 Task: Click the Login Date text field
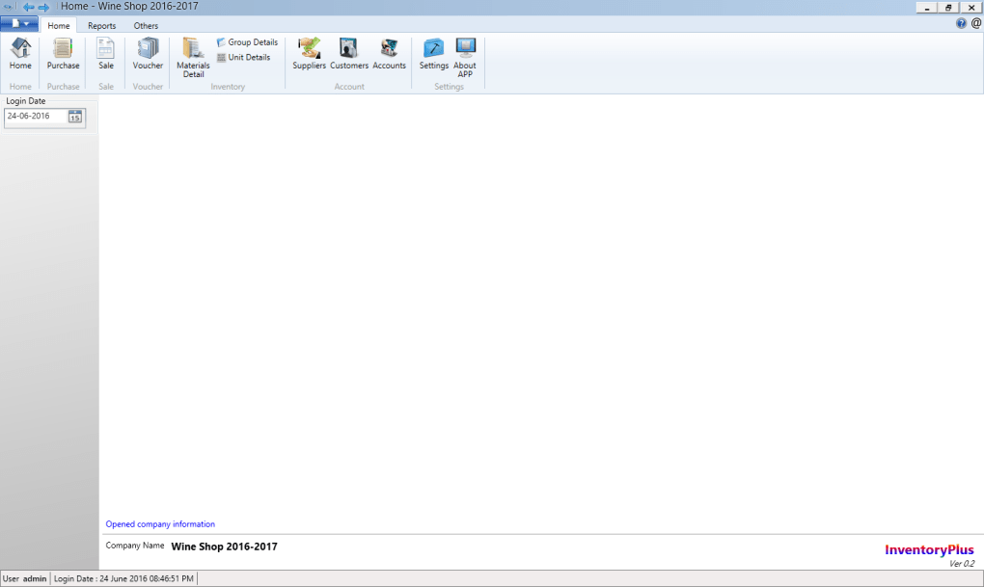[x=35, y=117]
